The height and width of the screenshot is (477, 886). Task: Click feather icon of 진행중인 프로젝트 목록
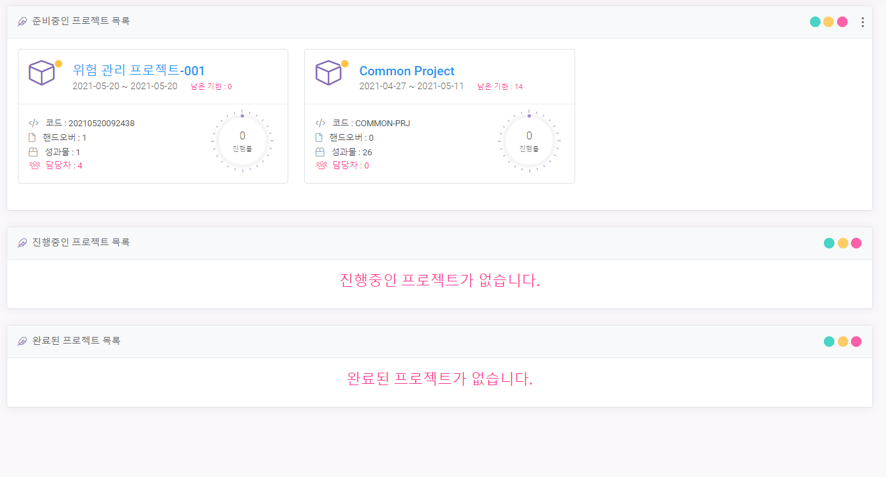pyautogui.click(x=22, y=242)
